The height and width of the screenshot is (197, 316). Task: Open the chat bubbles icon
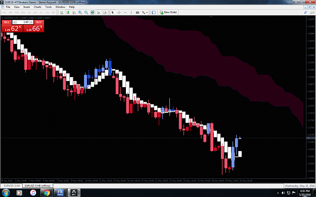[312, 13]
